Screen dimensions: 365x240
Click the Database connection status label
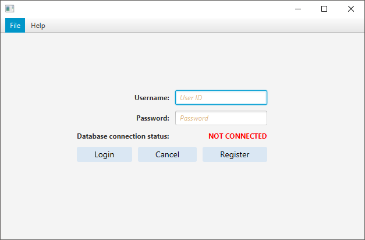pos(123,136)
